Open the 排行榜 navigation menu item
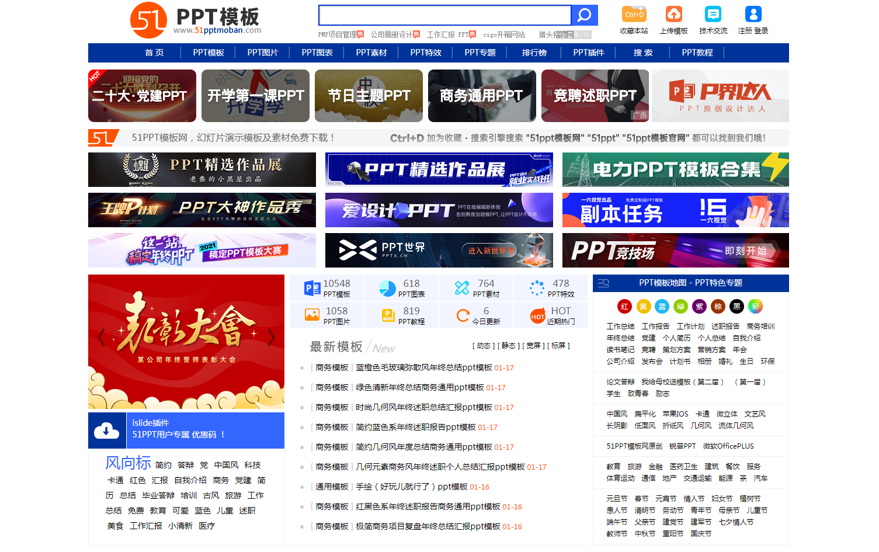879x552 pixels. coord(534,53)
